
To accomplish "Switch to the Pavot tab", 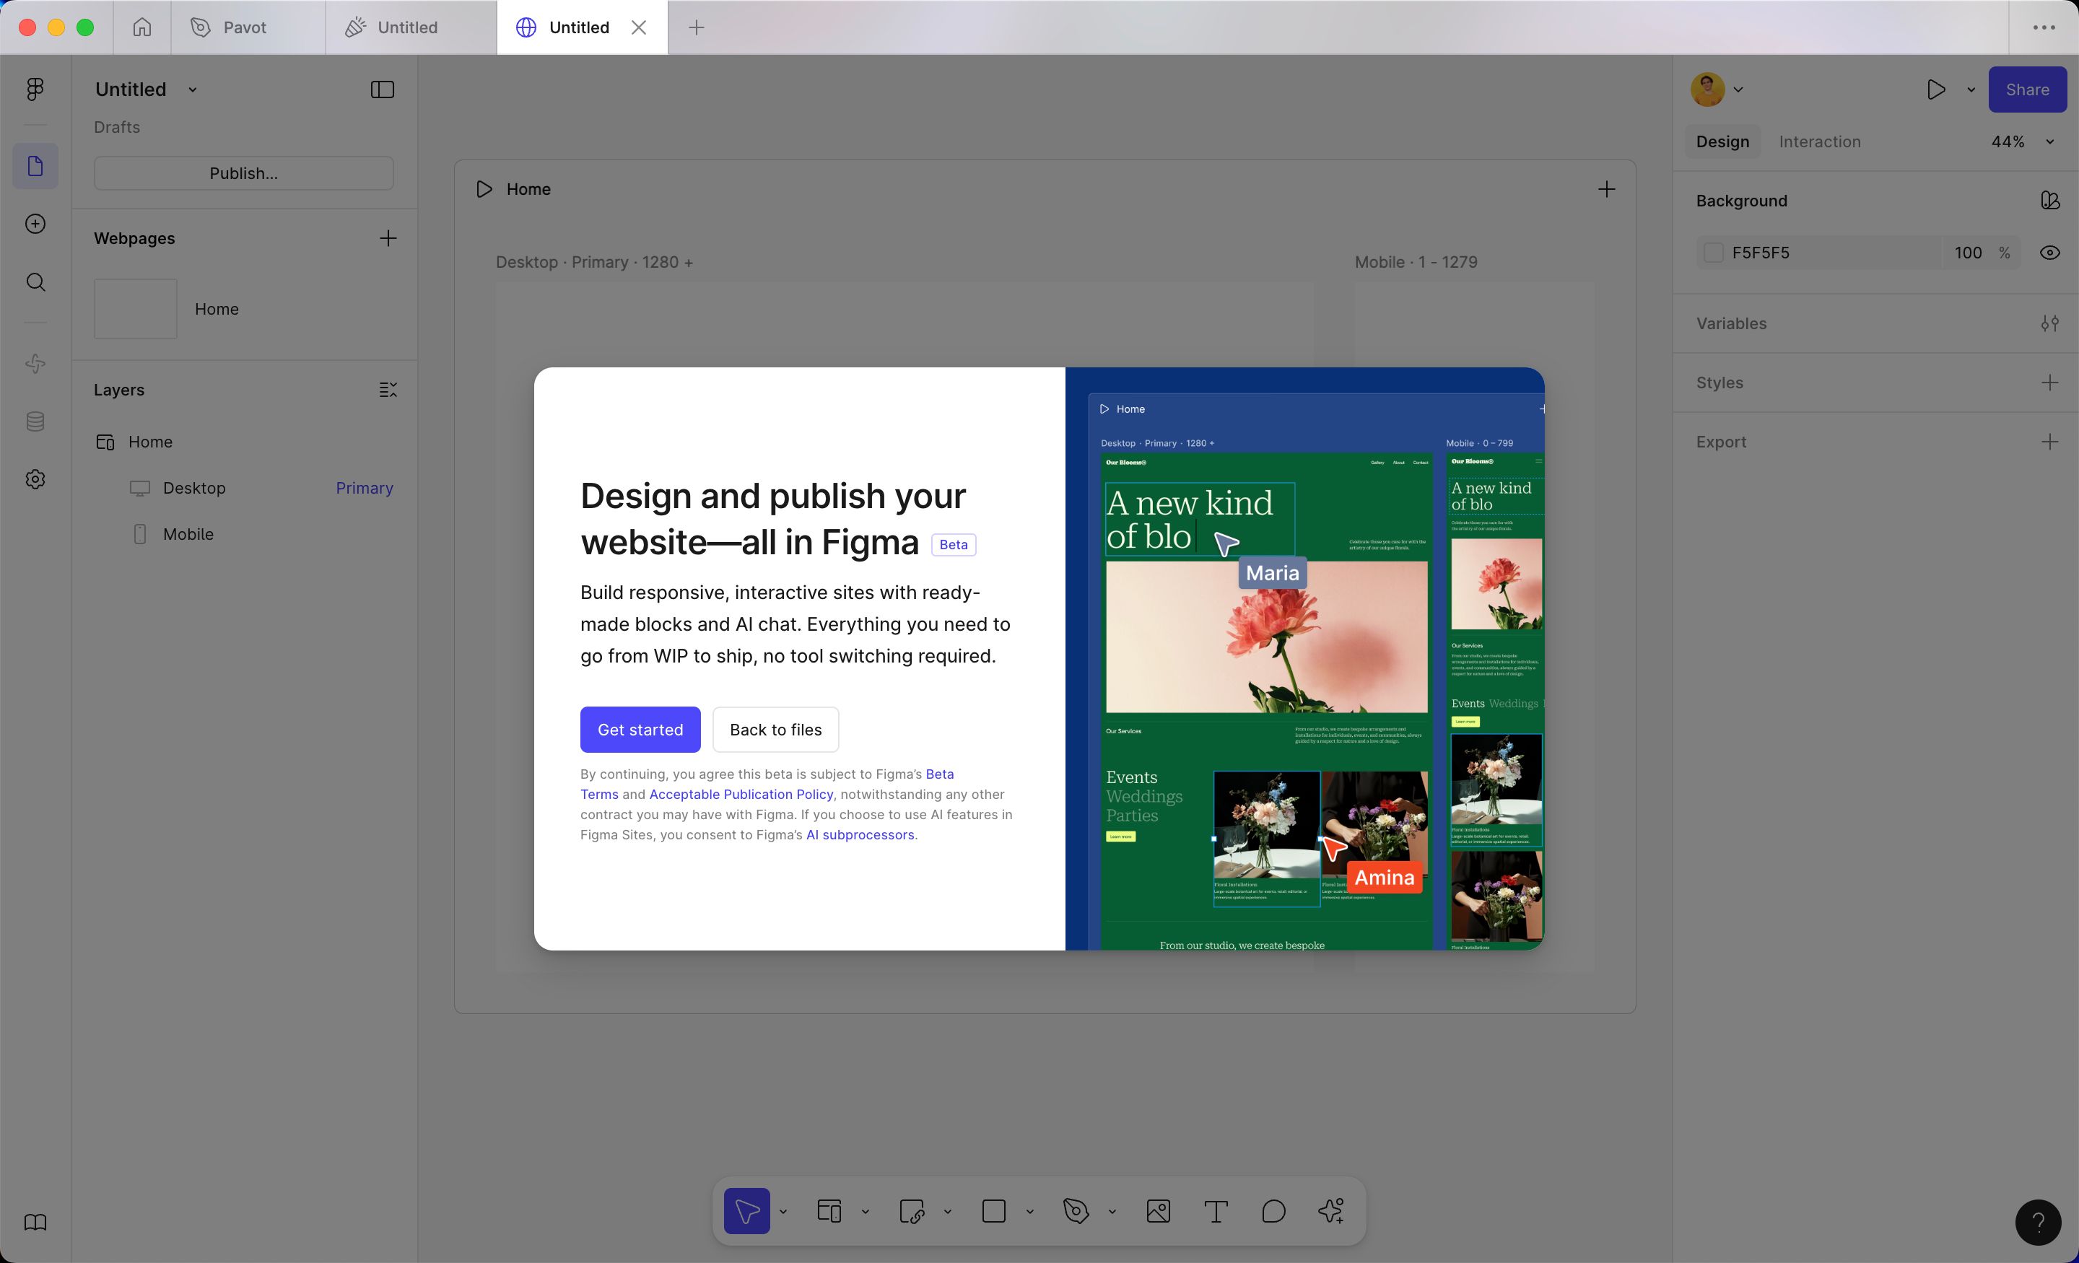I will (248, 27).
